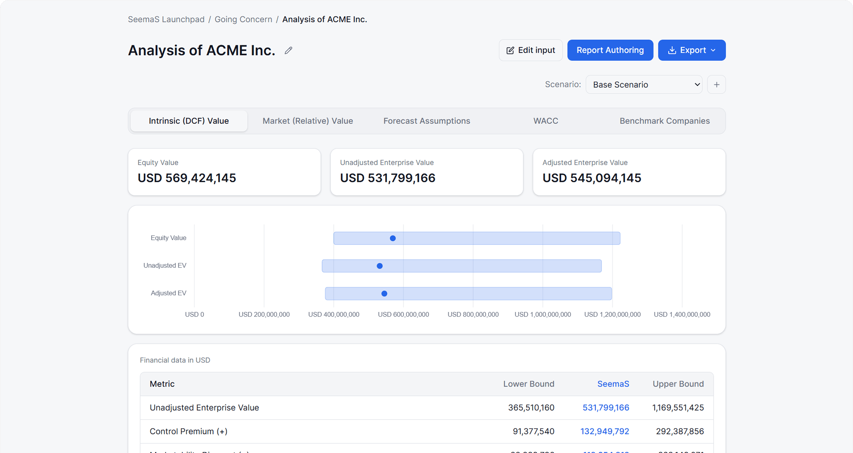Click the Equity Value dot in chart

pos(393,238)
